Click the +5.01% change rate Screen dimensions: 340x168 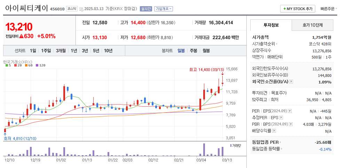(x=46, y=36)
